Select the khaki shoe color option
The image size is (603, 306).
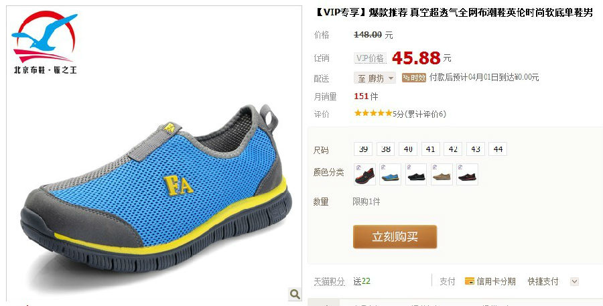(x=442, y=174)
